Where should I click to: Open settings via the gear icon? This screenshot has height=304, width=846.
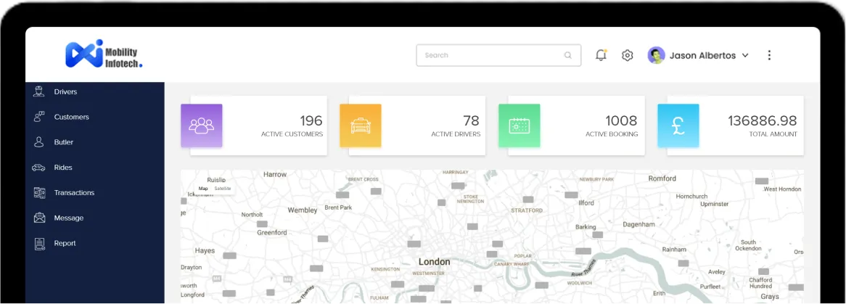click(x=627, y=55)
